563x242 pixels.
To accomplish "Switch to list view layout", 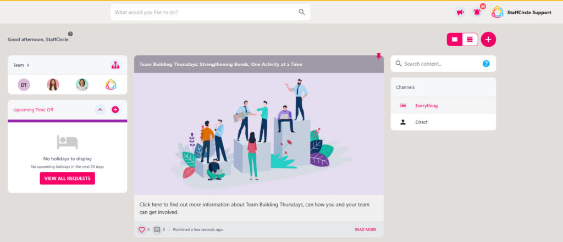I will click(470, 40).
